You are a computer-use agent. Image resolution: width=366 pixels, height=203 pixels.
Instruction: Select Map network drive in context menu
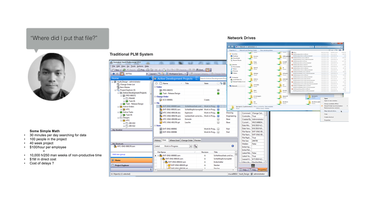click(330, 111)
